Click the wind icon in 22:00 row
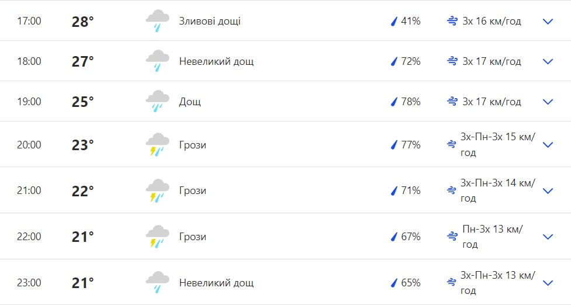The image size is (571, 305). (x=452, y=237)
